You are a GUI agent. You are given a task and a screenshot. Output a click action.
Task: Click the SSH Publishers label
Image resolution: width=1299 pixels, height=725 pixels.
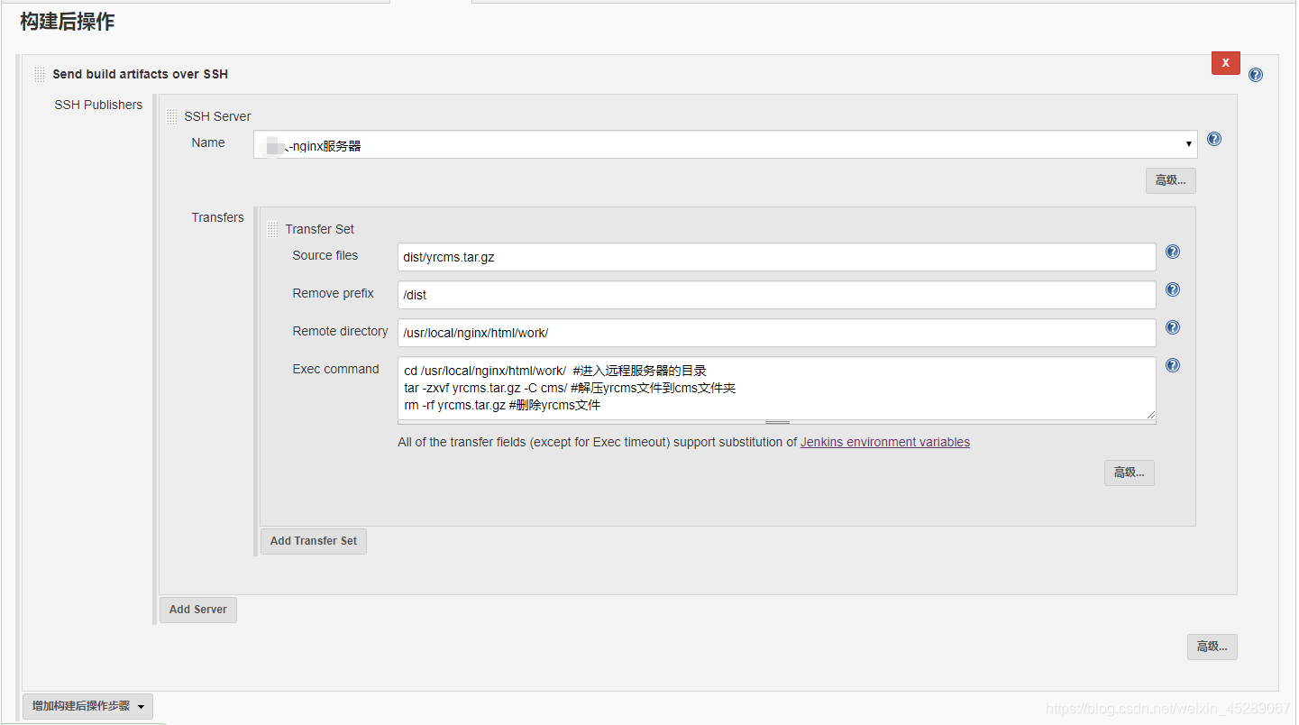click(98, 105)
